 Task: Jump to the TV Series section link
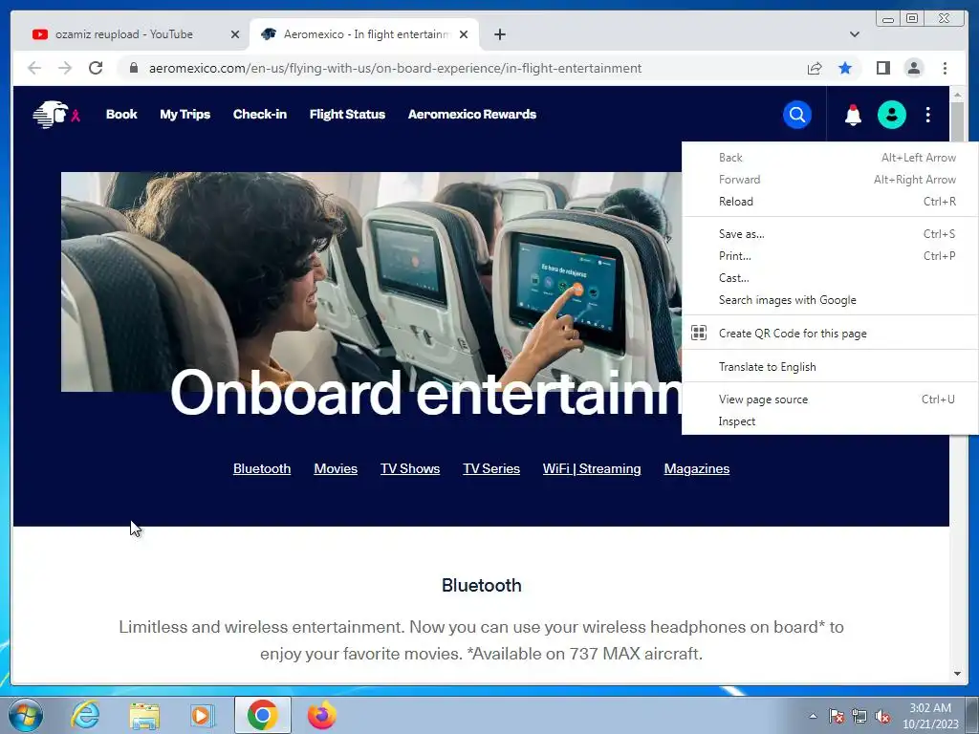pos(491,468)
